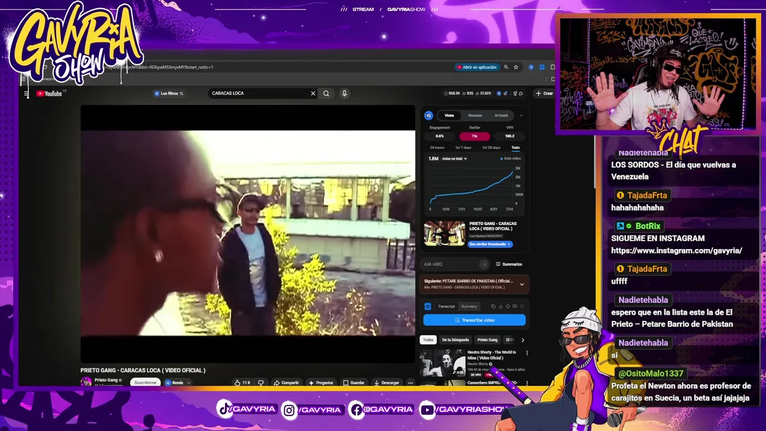766x431 pixels.
Task: Open options for the Neutro Shorty video
Action: click(x=527, y=353)
